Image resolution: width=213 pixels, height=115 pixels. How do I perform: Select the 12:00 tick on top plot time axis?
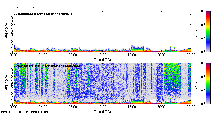[102, 55]
